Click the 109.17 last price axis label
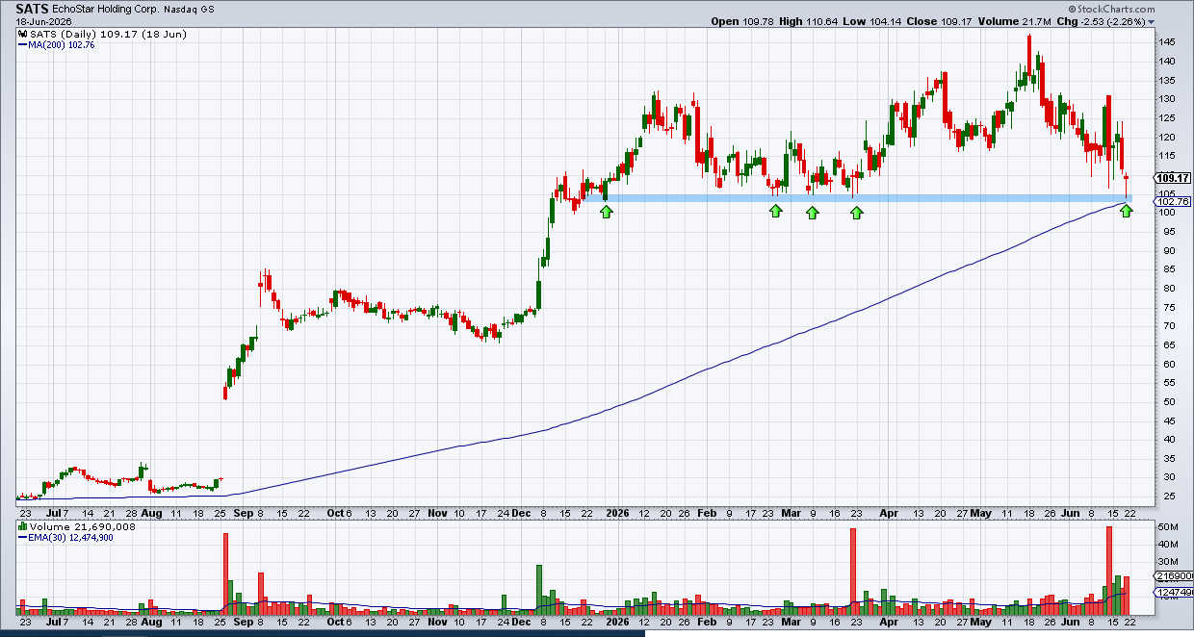Image resolution: width=1194 pixels, height=637 pixels. coord(1174,178)
